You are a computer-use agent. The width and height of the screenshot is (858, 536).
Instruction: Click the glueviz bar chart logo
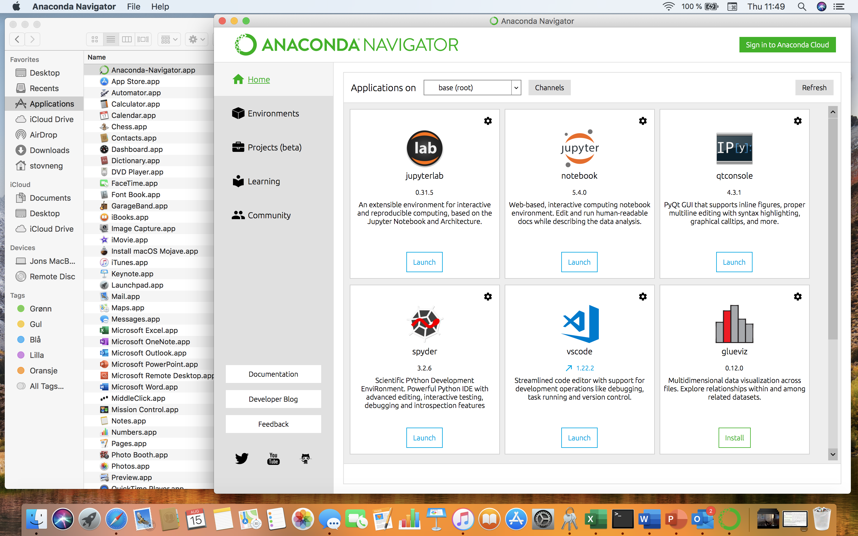tap(734, 324)
